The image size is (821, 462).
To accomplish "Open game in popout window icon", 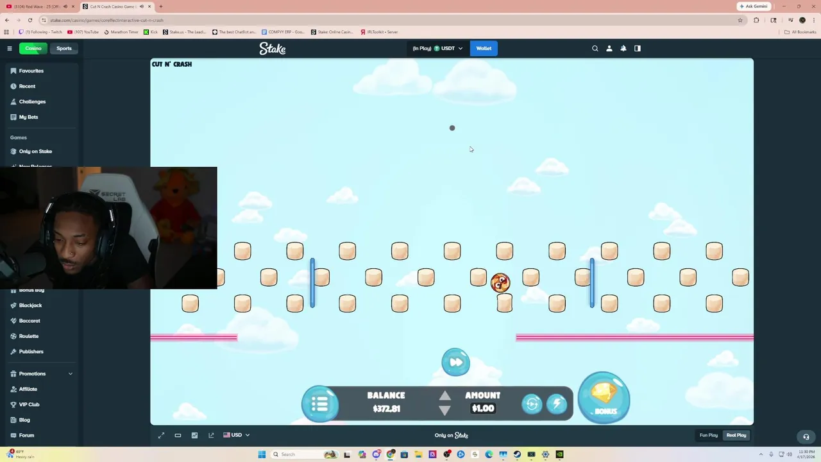I will tap(212, 435).
